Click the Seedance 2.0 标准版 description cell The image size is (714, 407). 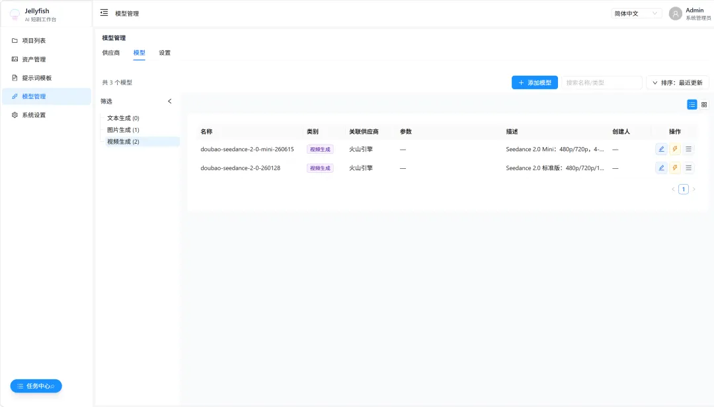coord(555,168)
